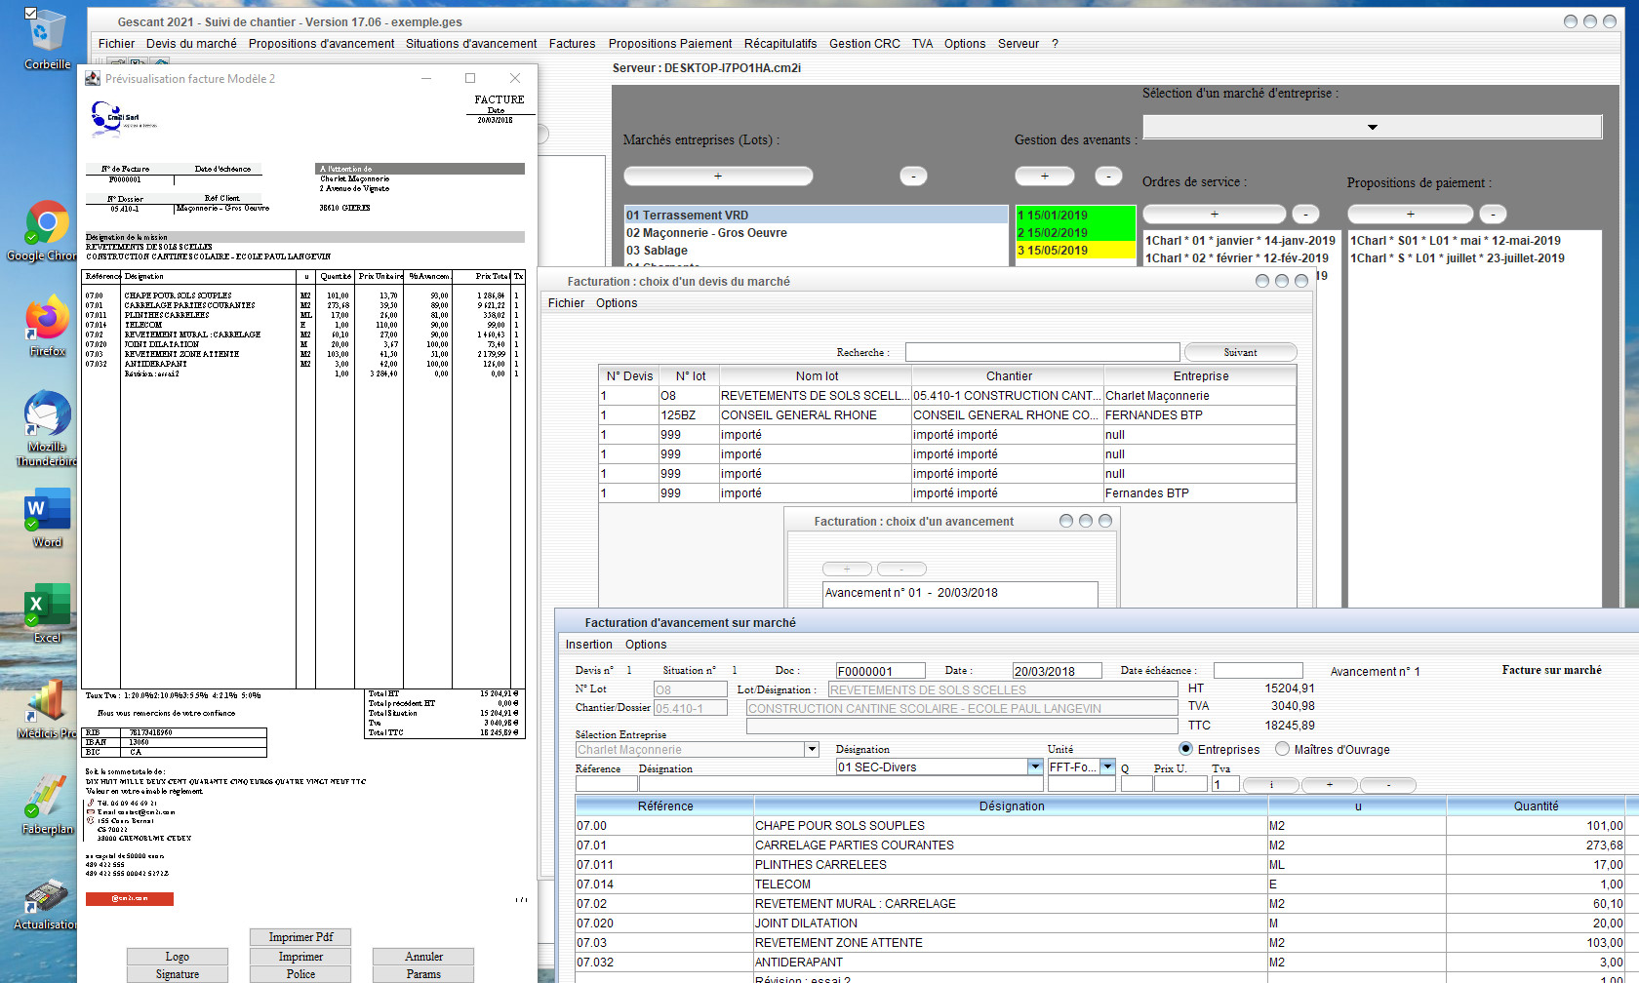Add an ordre de service with plus
Viewport: 1639px width, 983px height.
(1214, 214)
